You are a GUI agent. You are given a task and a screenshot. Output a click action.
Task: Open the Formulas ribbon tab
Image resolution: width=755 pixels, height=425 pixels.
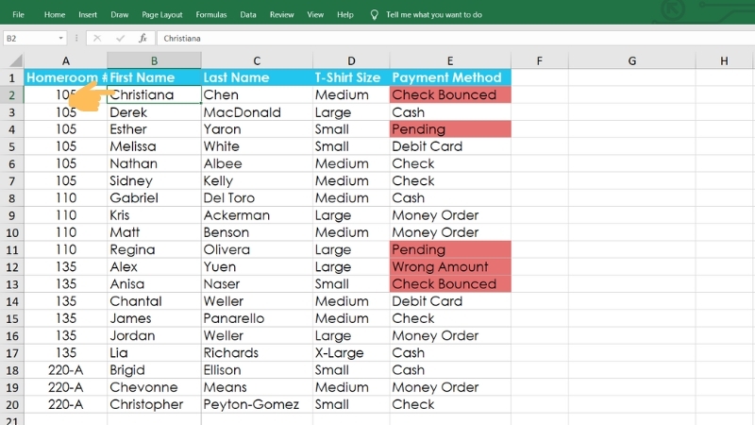[x=210, y=14]
